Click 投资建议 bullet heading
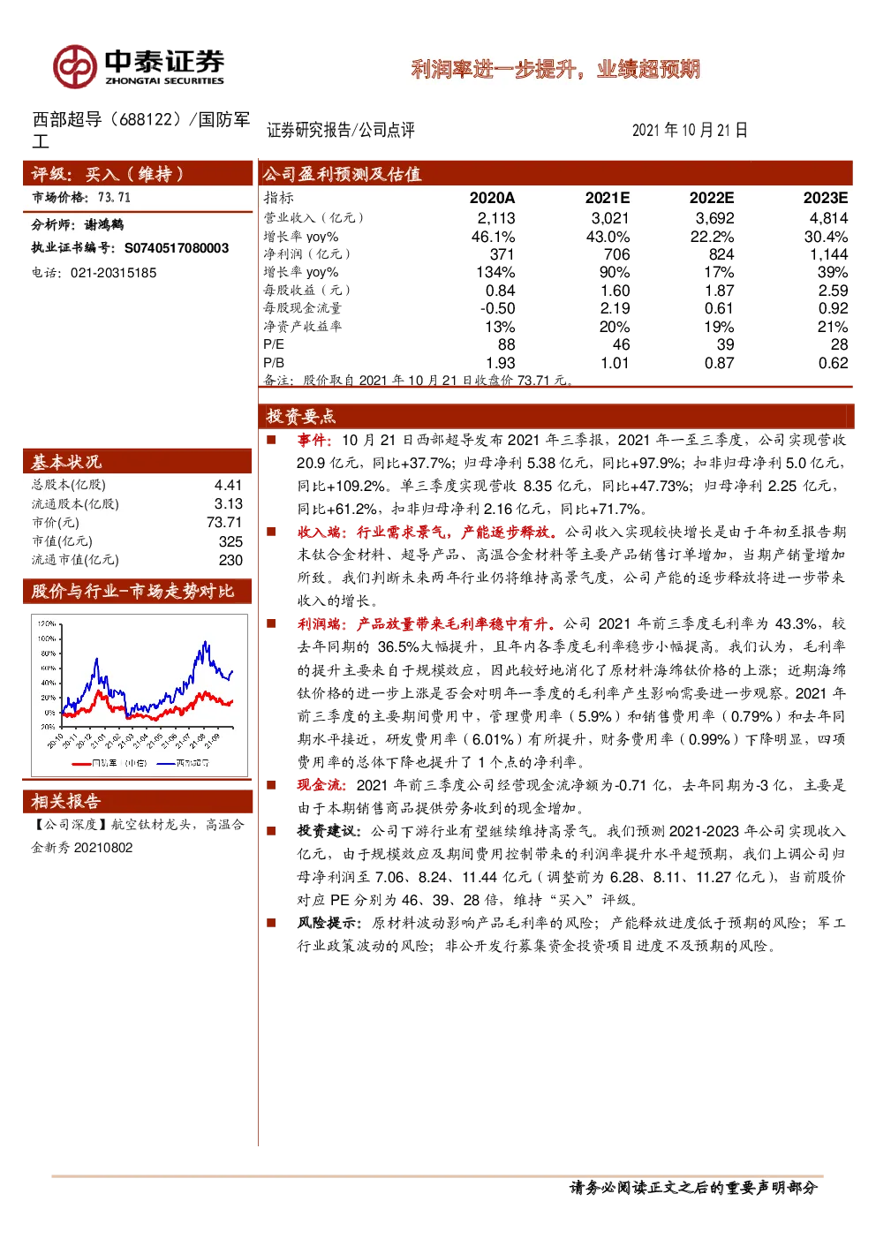This screenshot has width=876, height=1239. coord(329,830)
